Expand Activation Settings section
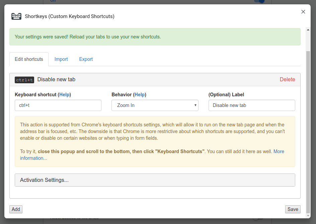This screenshot has height=224, width=316. (155, 180)
